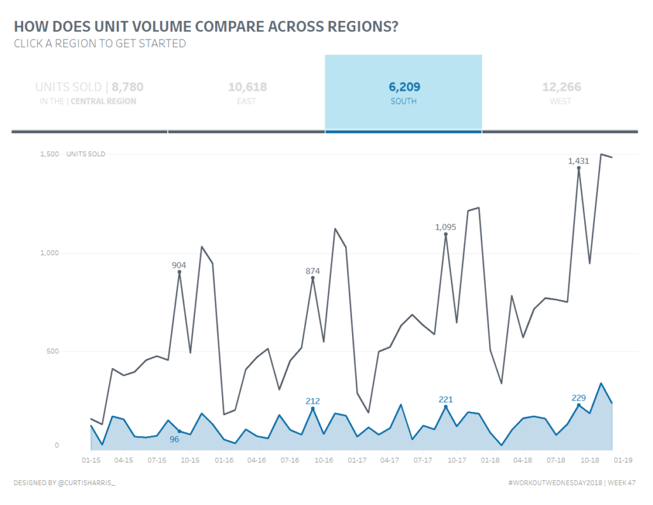Click the gray underline bar beneath West

tap(561, 132)
